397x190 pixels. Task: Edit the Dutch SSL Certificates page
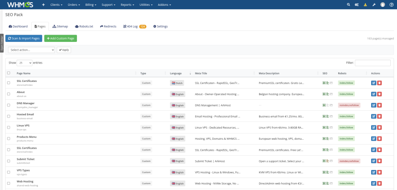coord(374,83)
